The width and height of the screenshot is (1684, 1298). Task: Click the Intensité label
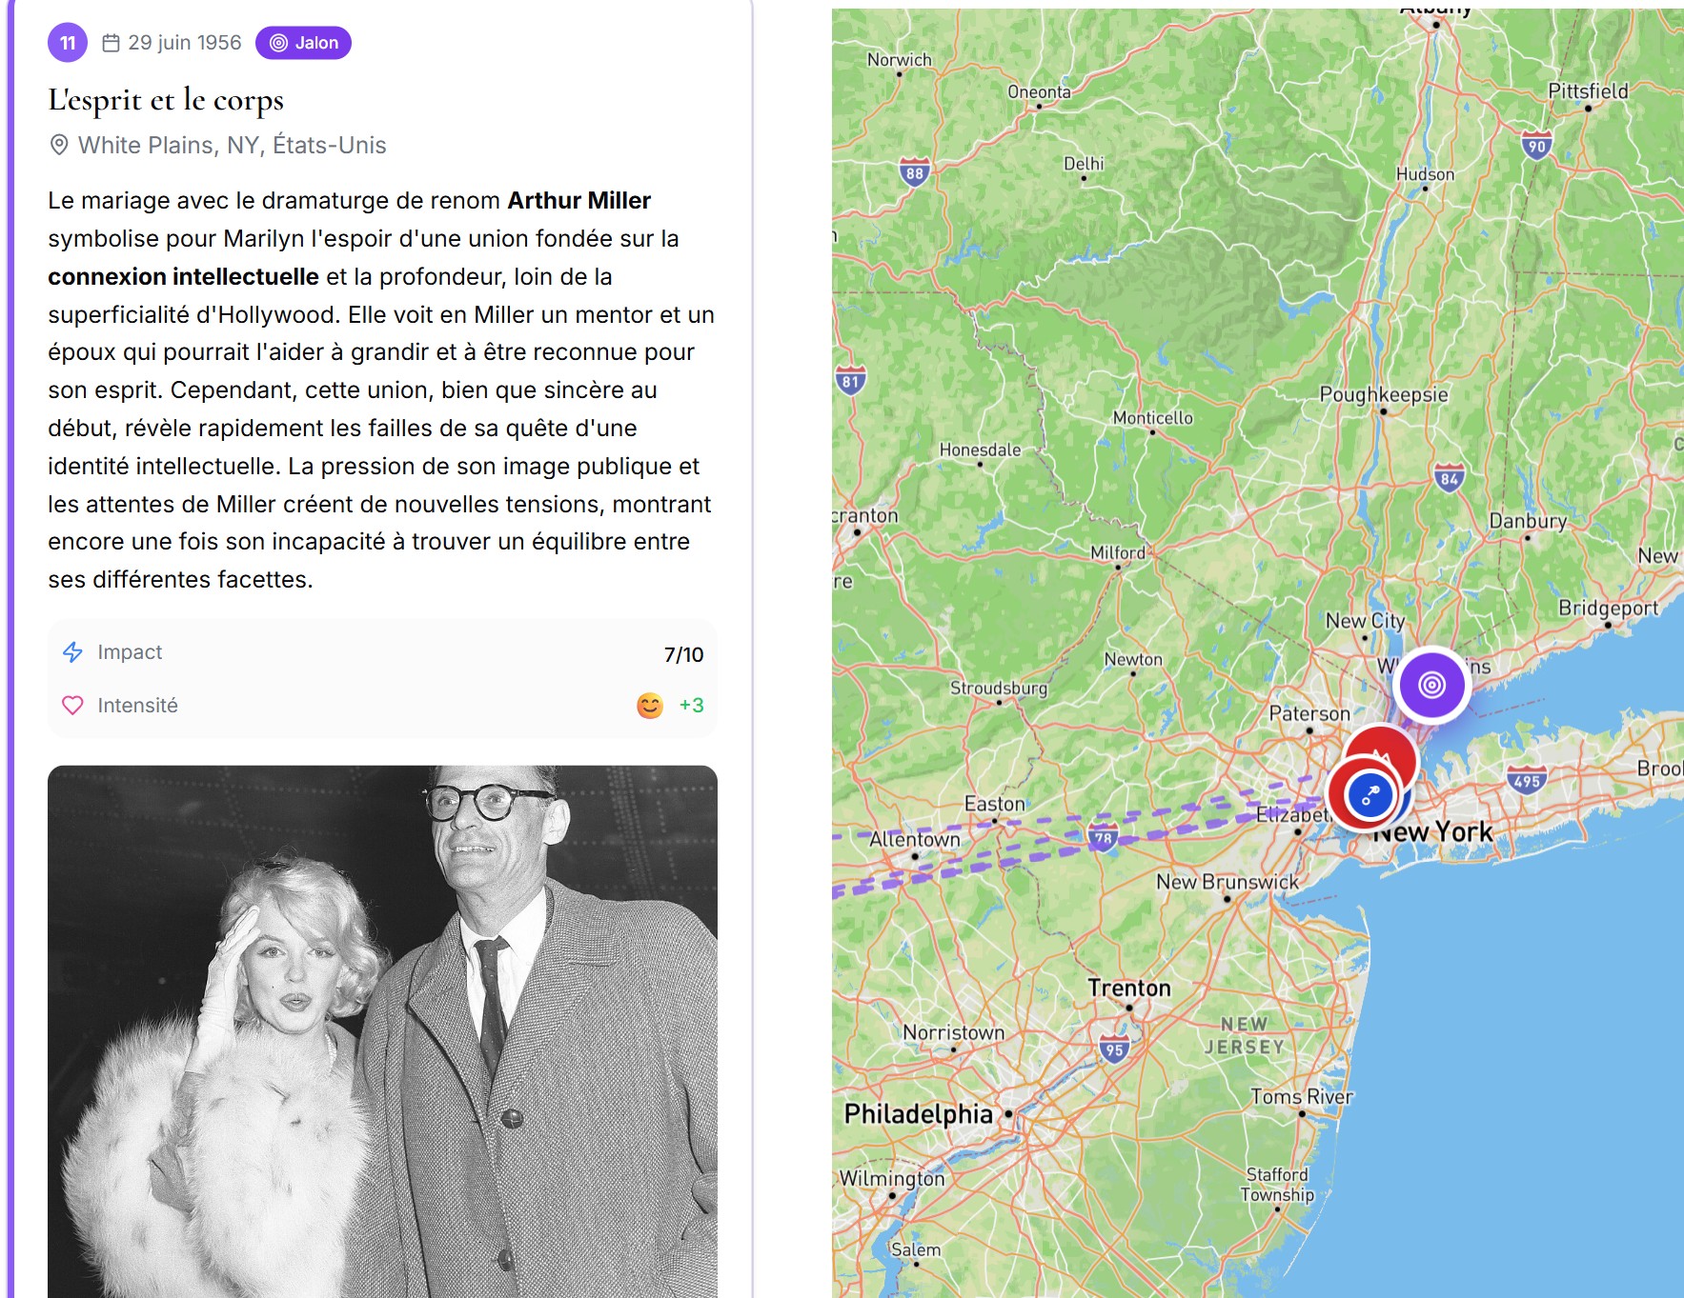[138, 706]
